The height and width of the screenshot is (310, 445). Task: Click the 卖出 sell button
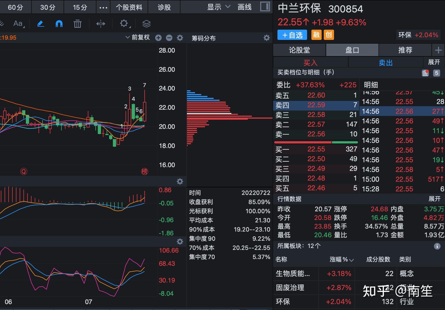[386, 63]
